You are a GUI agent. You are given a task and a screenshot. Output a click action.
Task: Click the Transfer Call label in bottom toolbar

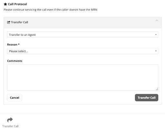point(10,126)
